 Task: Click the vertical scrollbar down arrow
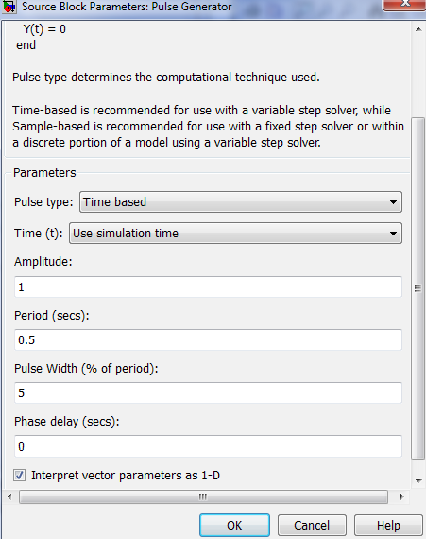tap(418, 480)
